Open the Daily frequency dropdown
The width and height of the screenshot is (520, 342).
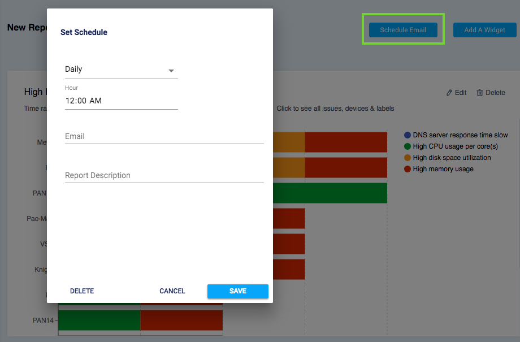[x=116, y=70]
